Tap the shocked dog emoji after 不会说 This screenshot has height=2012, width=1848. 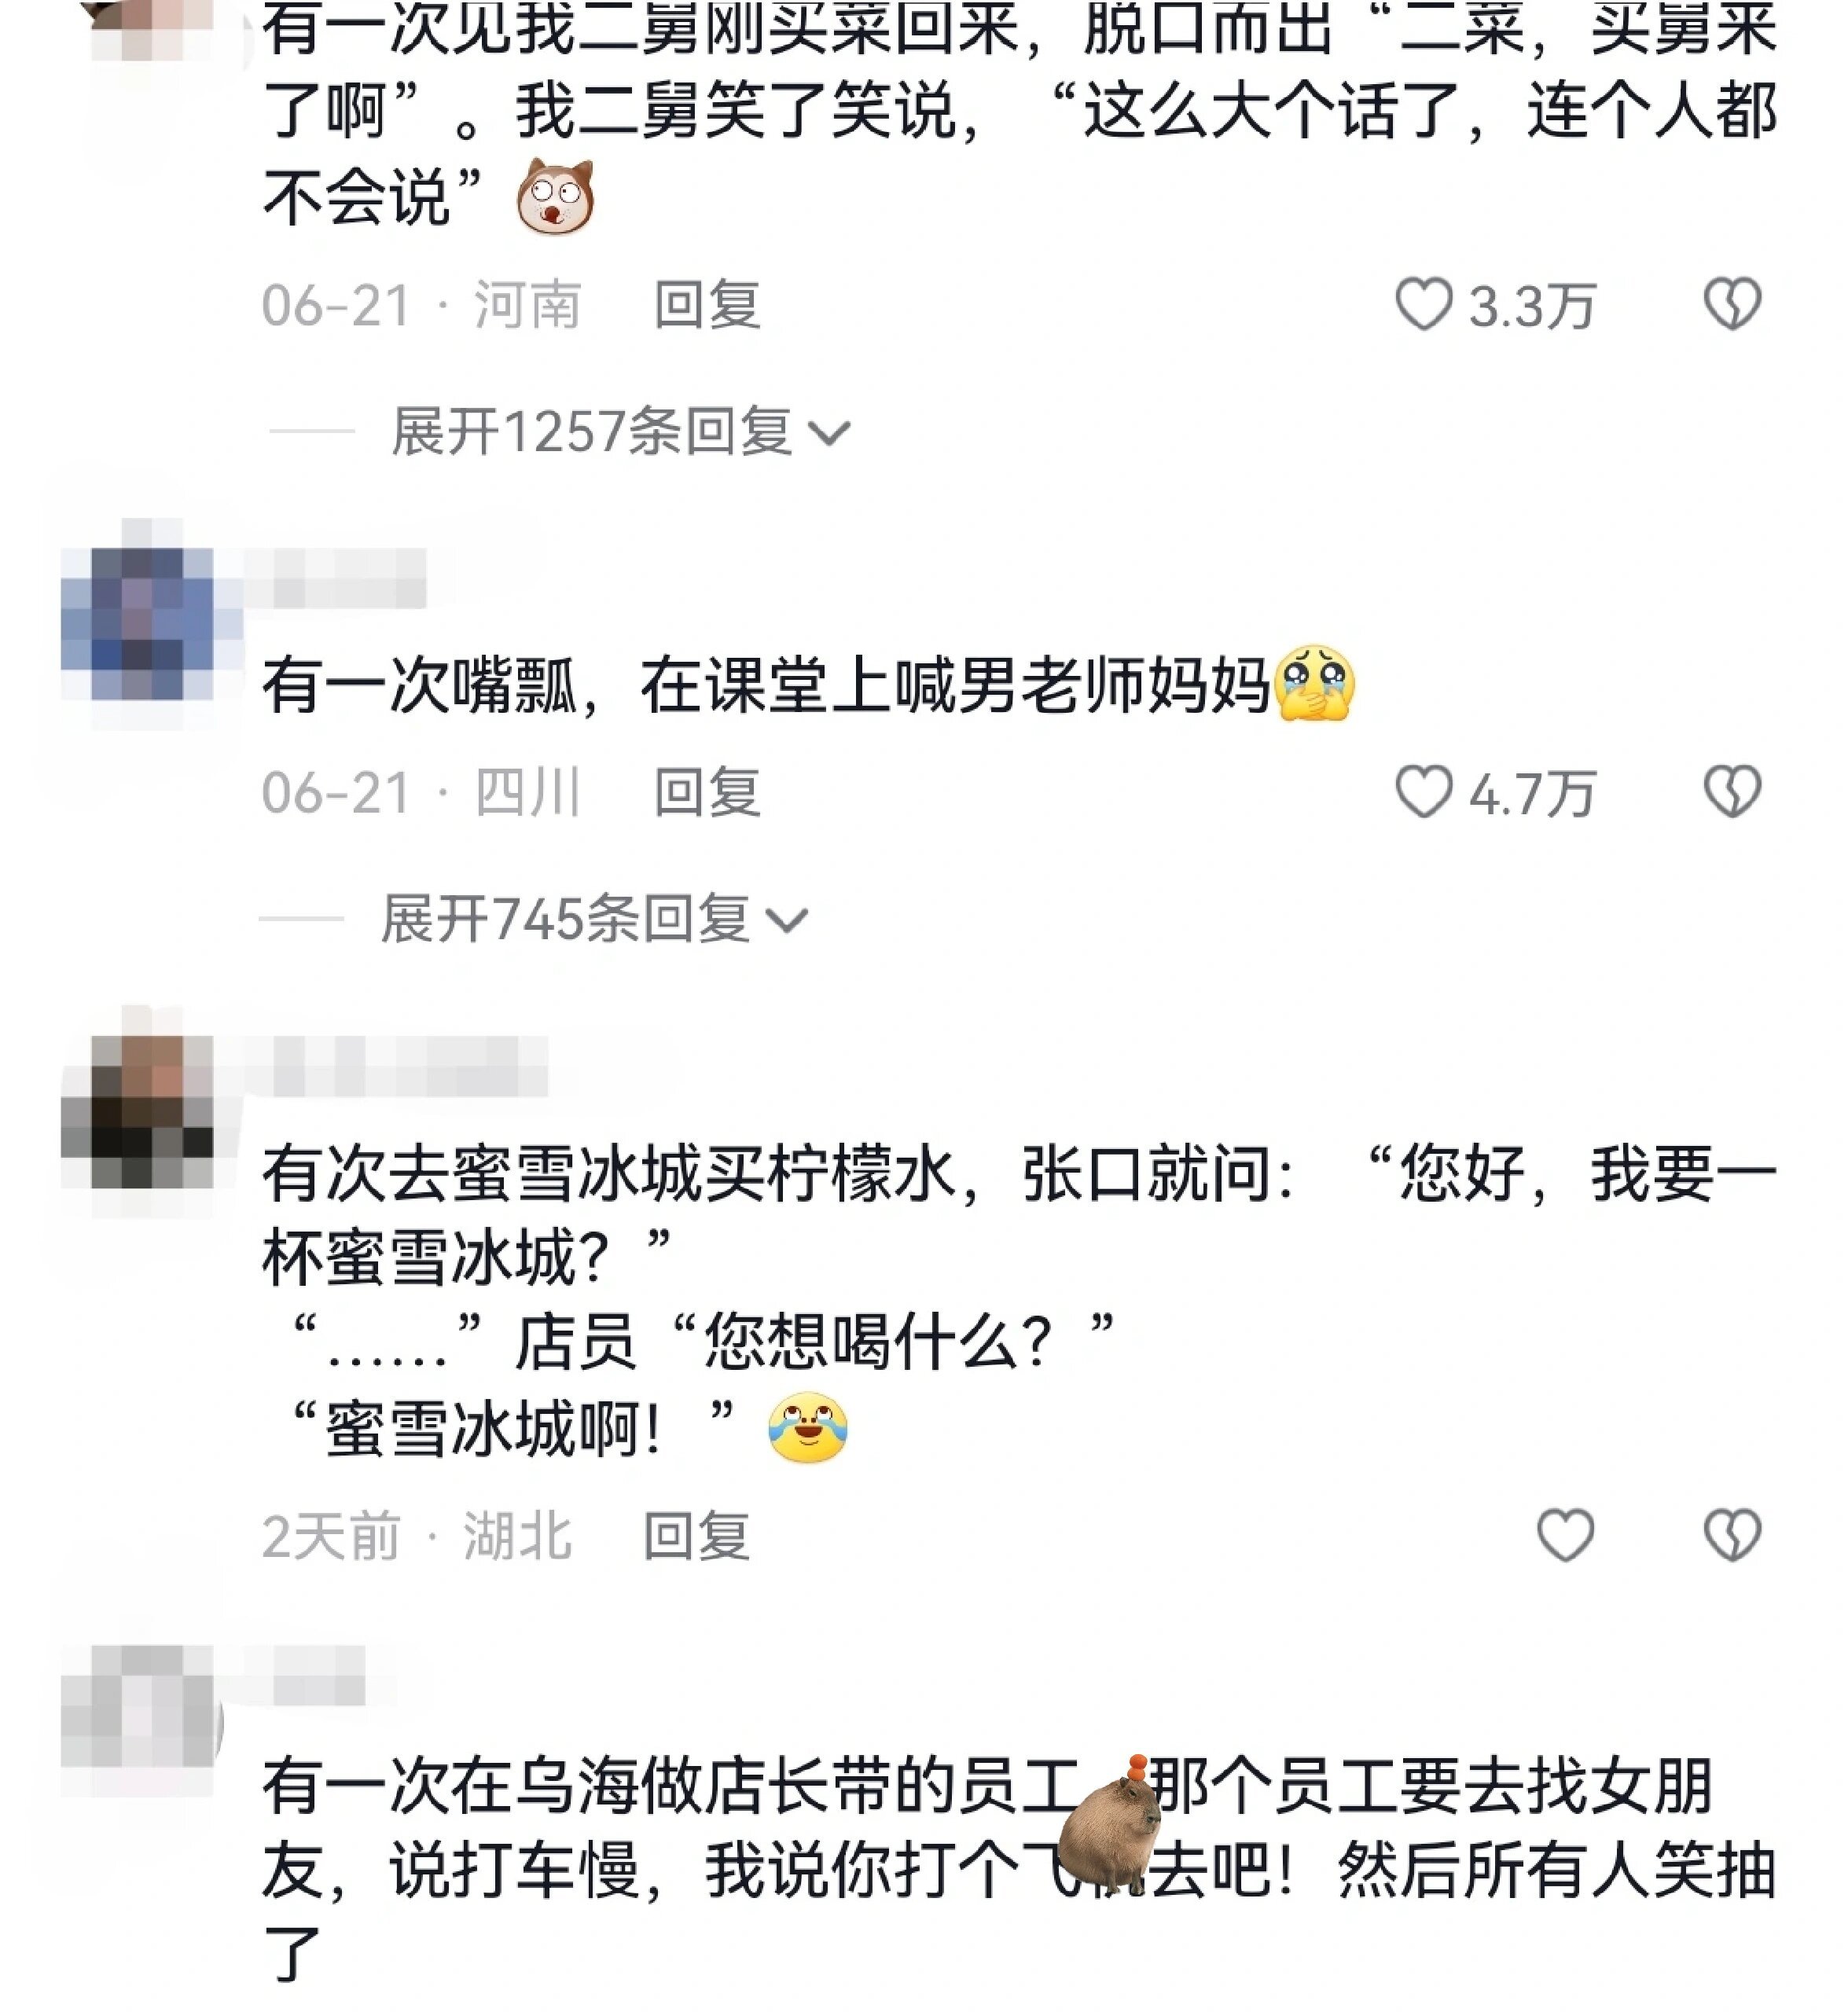555,195
